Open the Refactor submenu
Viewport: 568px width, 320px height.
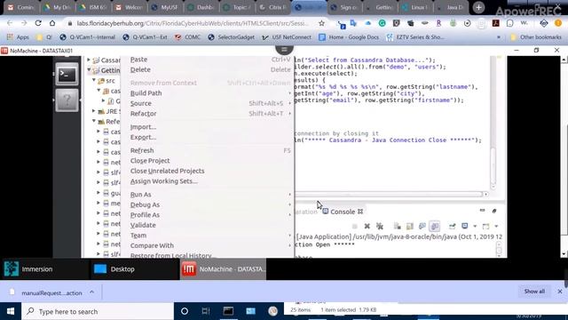[208, 114]
